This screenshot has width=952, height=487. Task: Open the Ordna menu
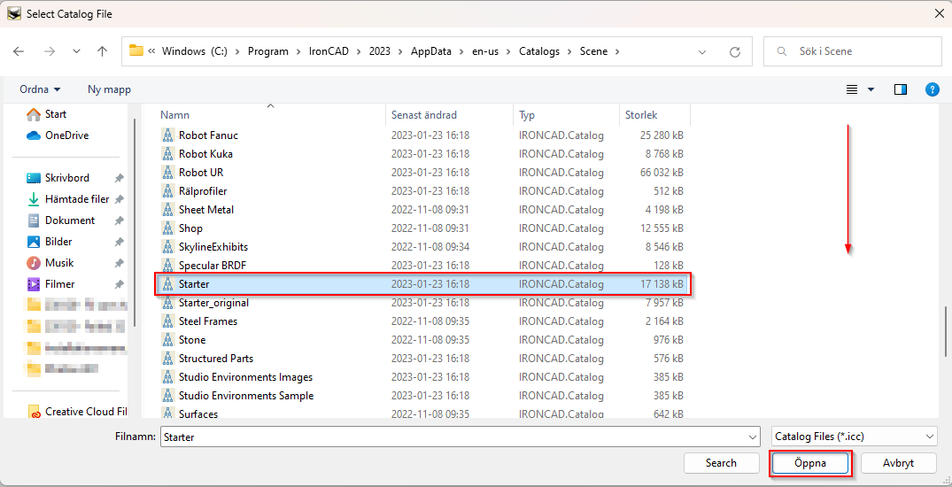[40, 89]
